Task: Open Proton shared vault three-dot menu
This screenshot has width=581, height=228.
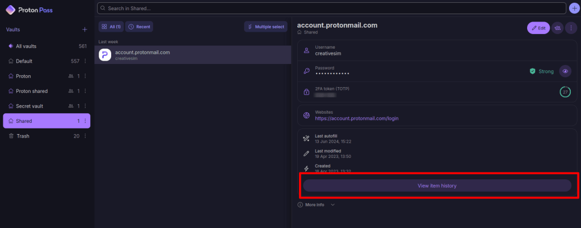Action: point(85,91)
